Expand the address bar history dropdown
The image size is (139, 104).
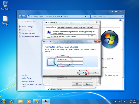click(85, 16)
